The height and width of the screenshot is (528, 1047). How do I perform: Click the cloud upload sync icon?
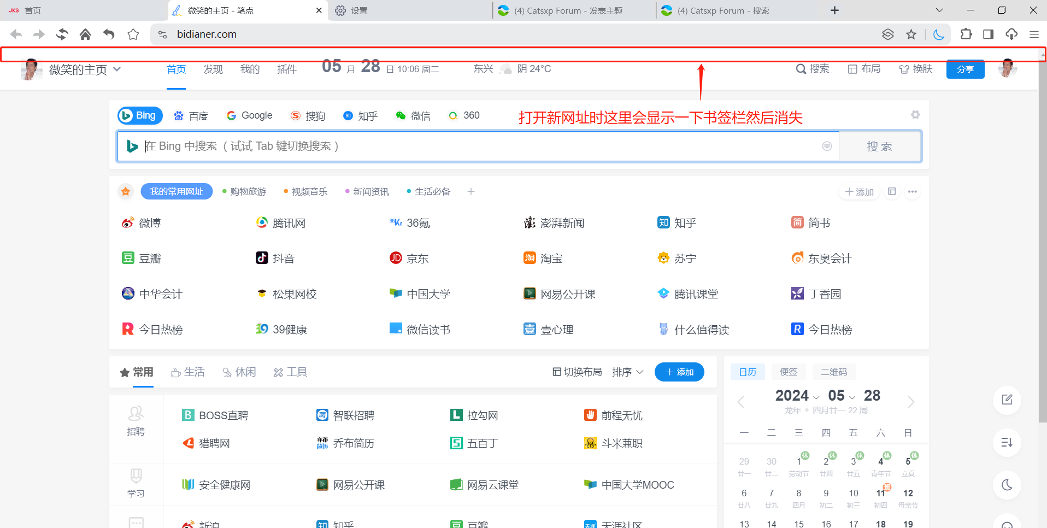pyautogui.click(x=1011, y=34)
